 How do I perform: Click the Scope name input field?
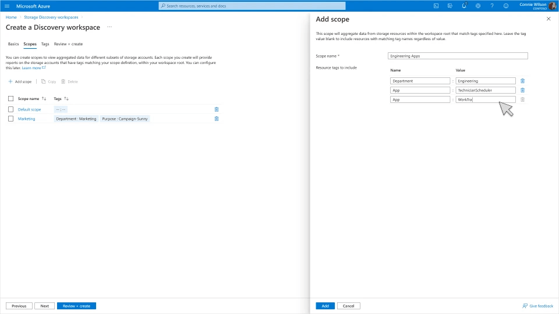[x=458, y=56]
